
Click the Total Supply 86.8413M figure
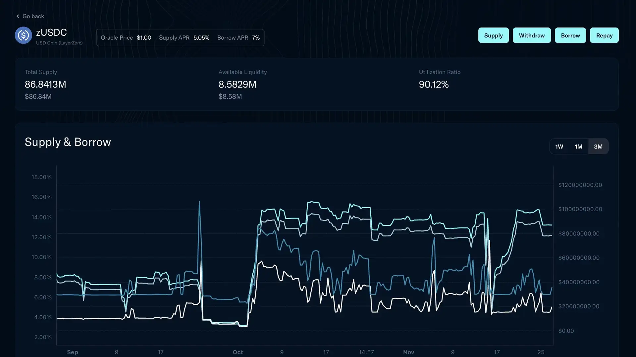[45, 85]
